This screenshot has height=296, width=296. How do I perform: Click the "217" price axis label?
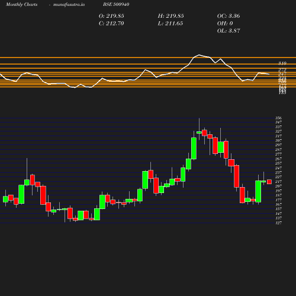[x=278, y=182]
